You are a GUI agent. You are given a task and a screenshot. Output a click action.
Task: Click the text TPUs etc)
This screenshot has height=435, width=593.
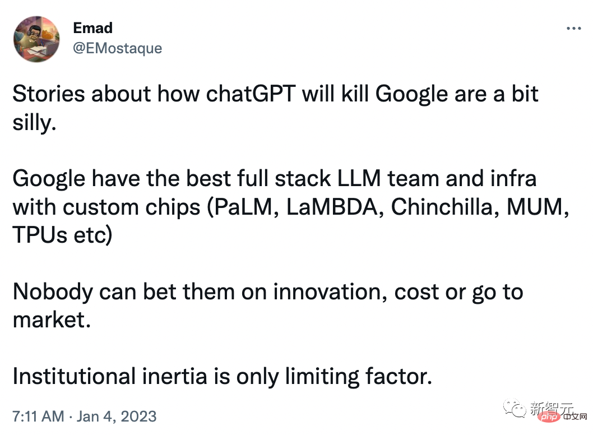tap(62, 235)
